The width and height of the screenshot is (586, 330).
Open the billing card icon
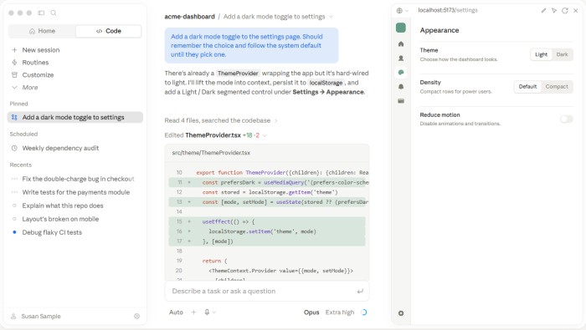tap(401, 101)
